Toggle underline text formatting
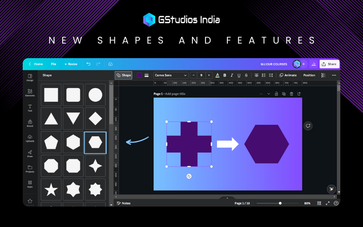The height and width of the screenshot is (227, 363). tap(239, 75)
